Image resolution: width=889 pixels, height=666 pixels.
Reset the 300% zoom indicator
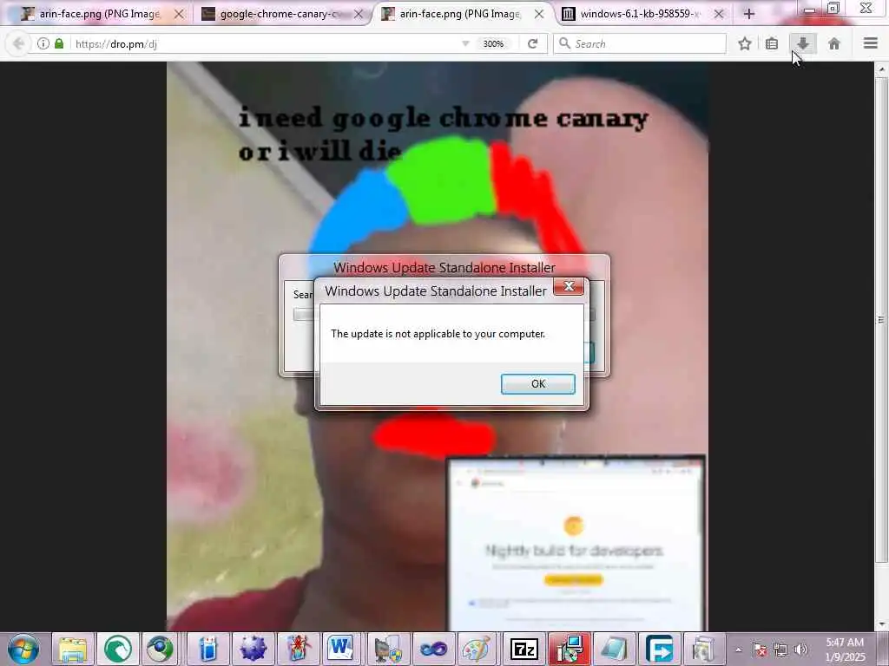point(493,43)
